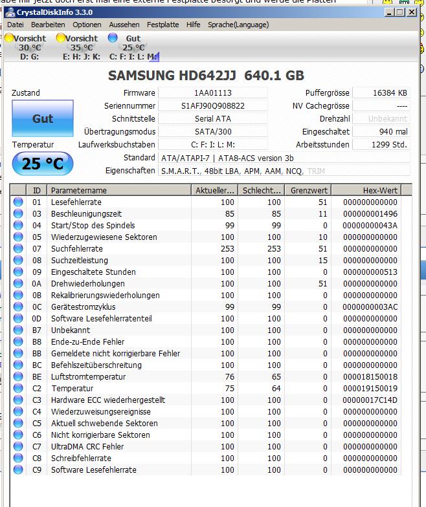Click the Eingeschaltet value 940 mal
Image resolution: width=426 pixels, height=507 pixels.
click(x=381, y=132)
